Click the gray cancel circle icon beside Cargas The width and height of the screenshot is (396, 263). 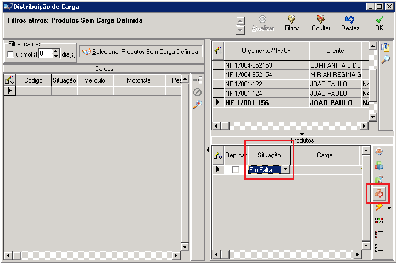click(198, 92)
